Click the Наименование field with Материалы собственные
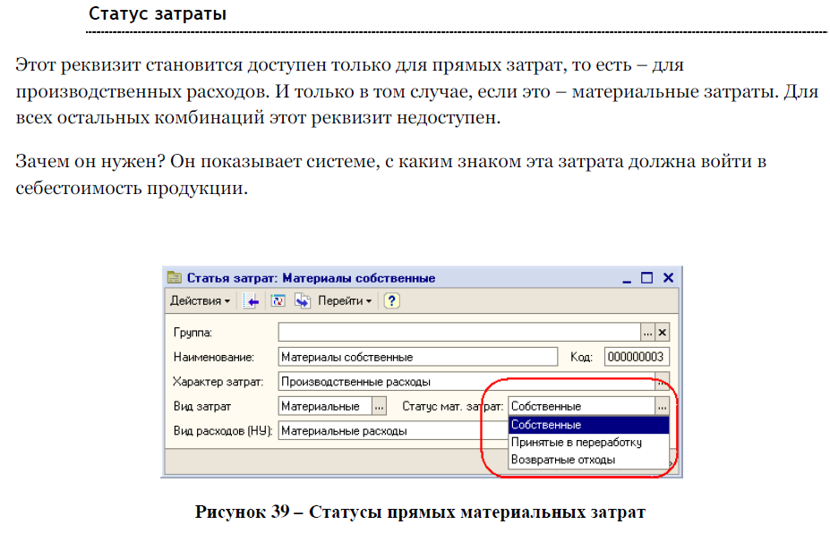The width and height of the screenshot is (830, 533). pos(417,357)
